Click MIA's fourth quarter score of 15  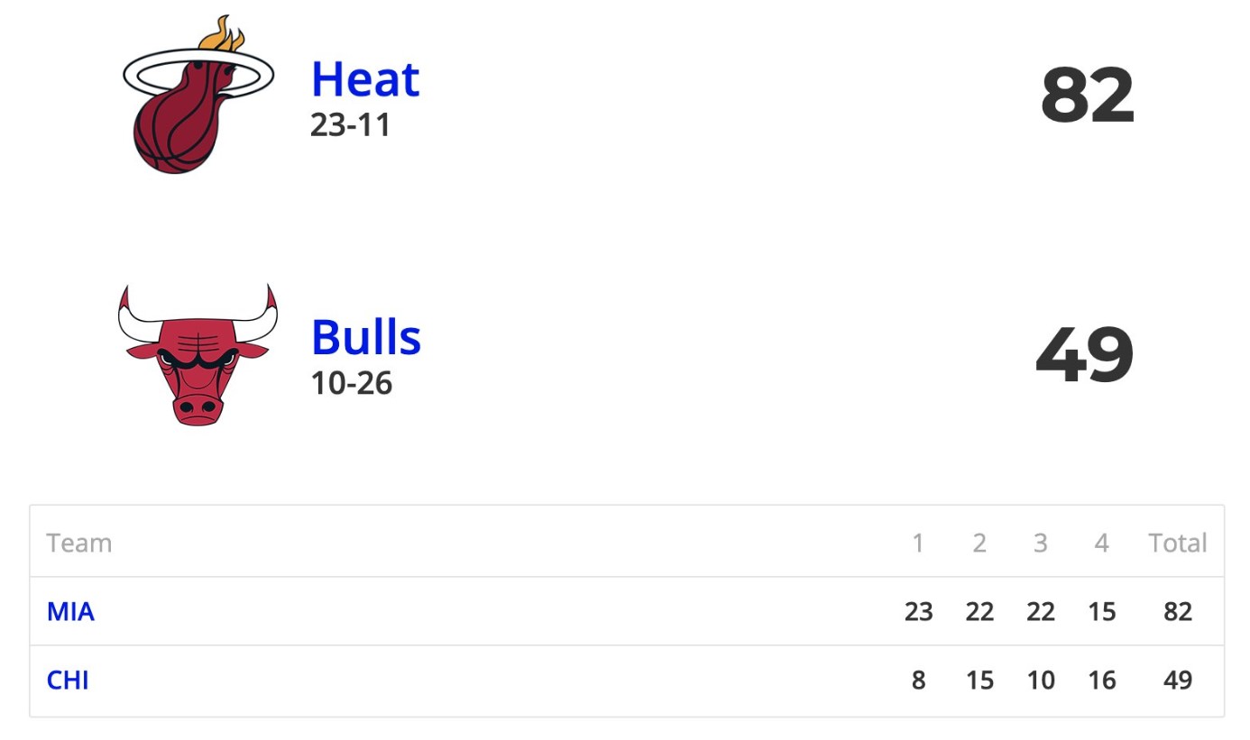pos(1101,611)
